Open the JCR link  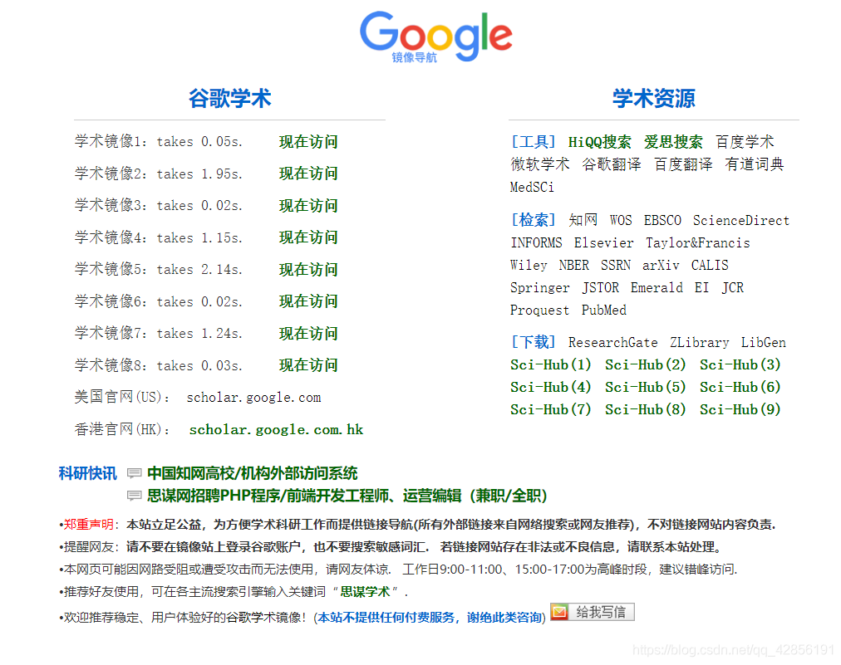[733, 288]
